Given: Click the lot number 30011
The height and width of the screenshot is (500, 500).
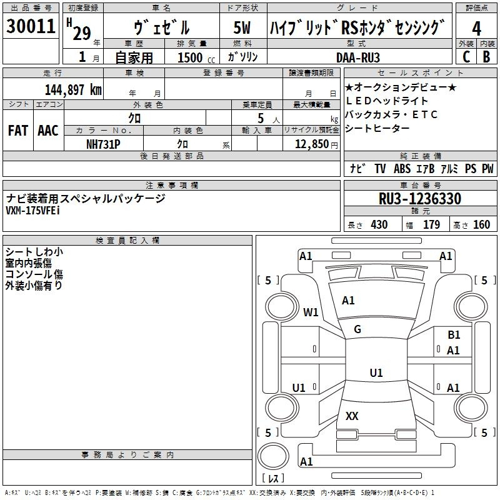Looking at the screenshot, I should tap(31, 26).
